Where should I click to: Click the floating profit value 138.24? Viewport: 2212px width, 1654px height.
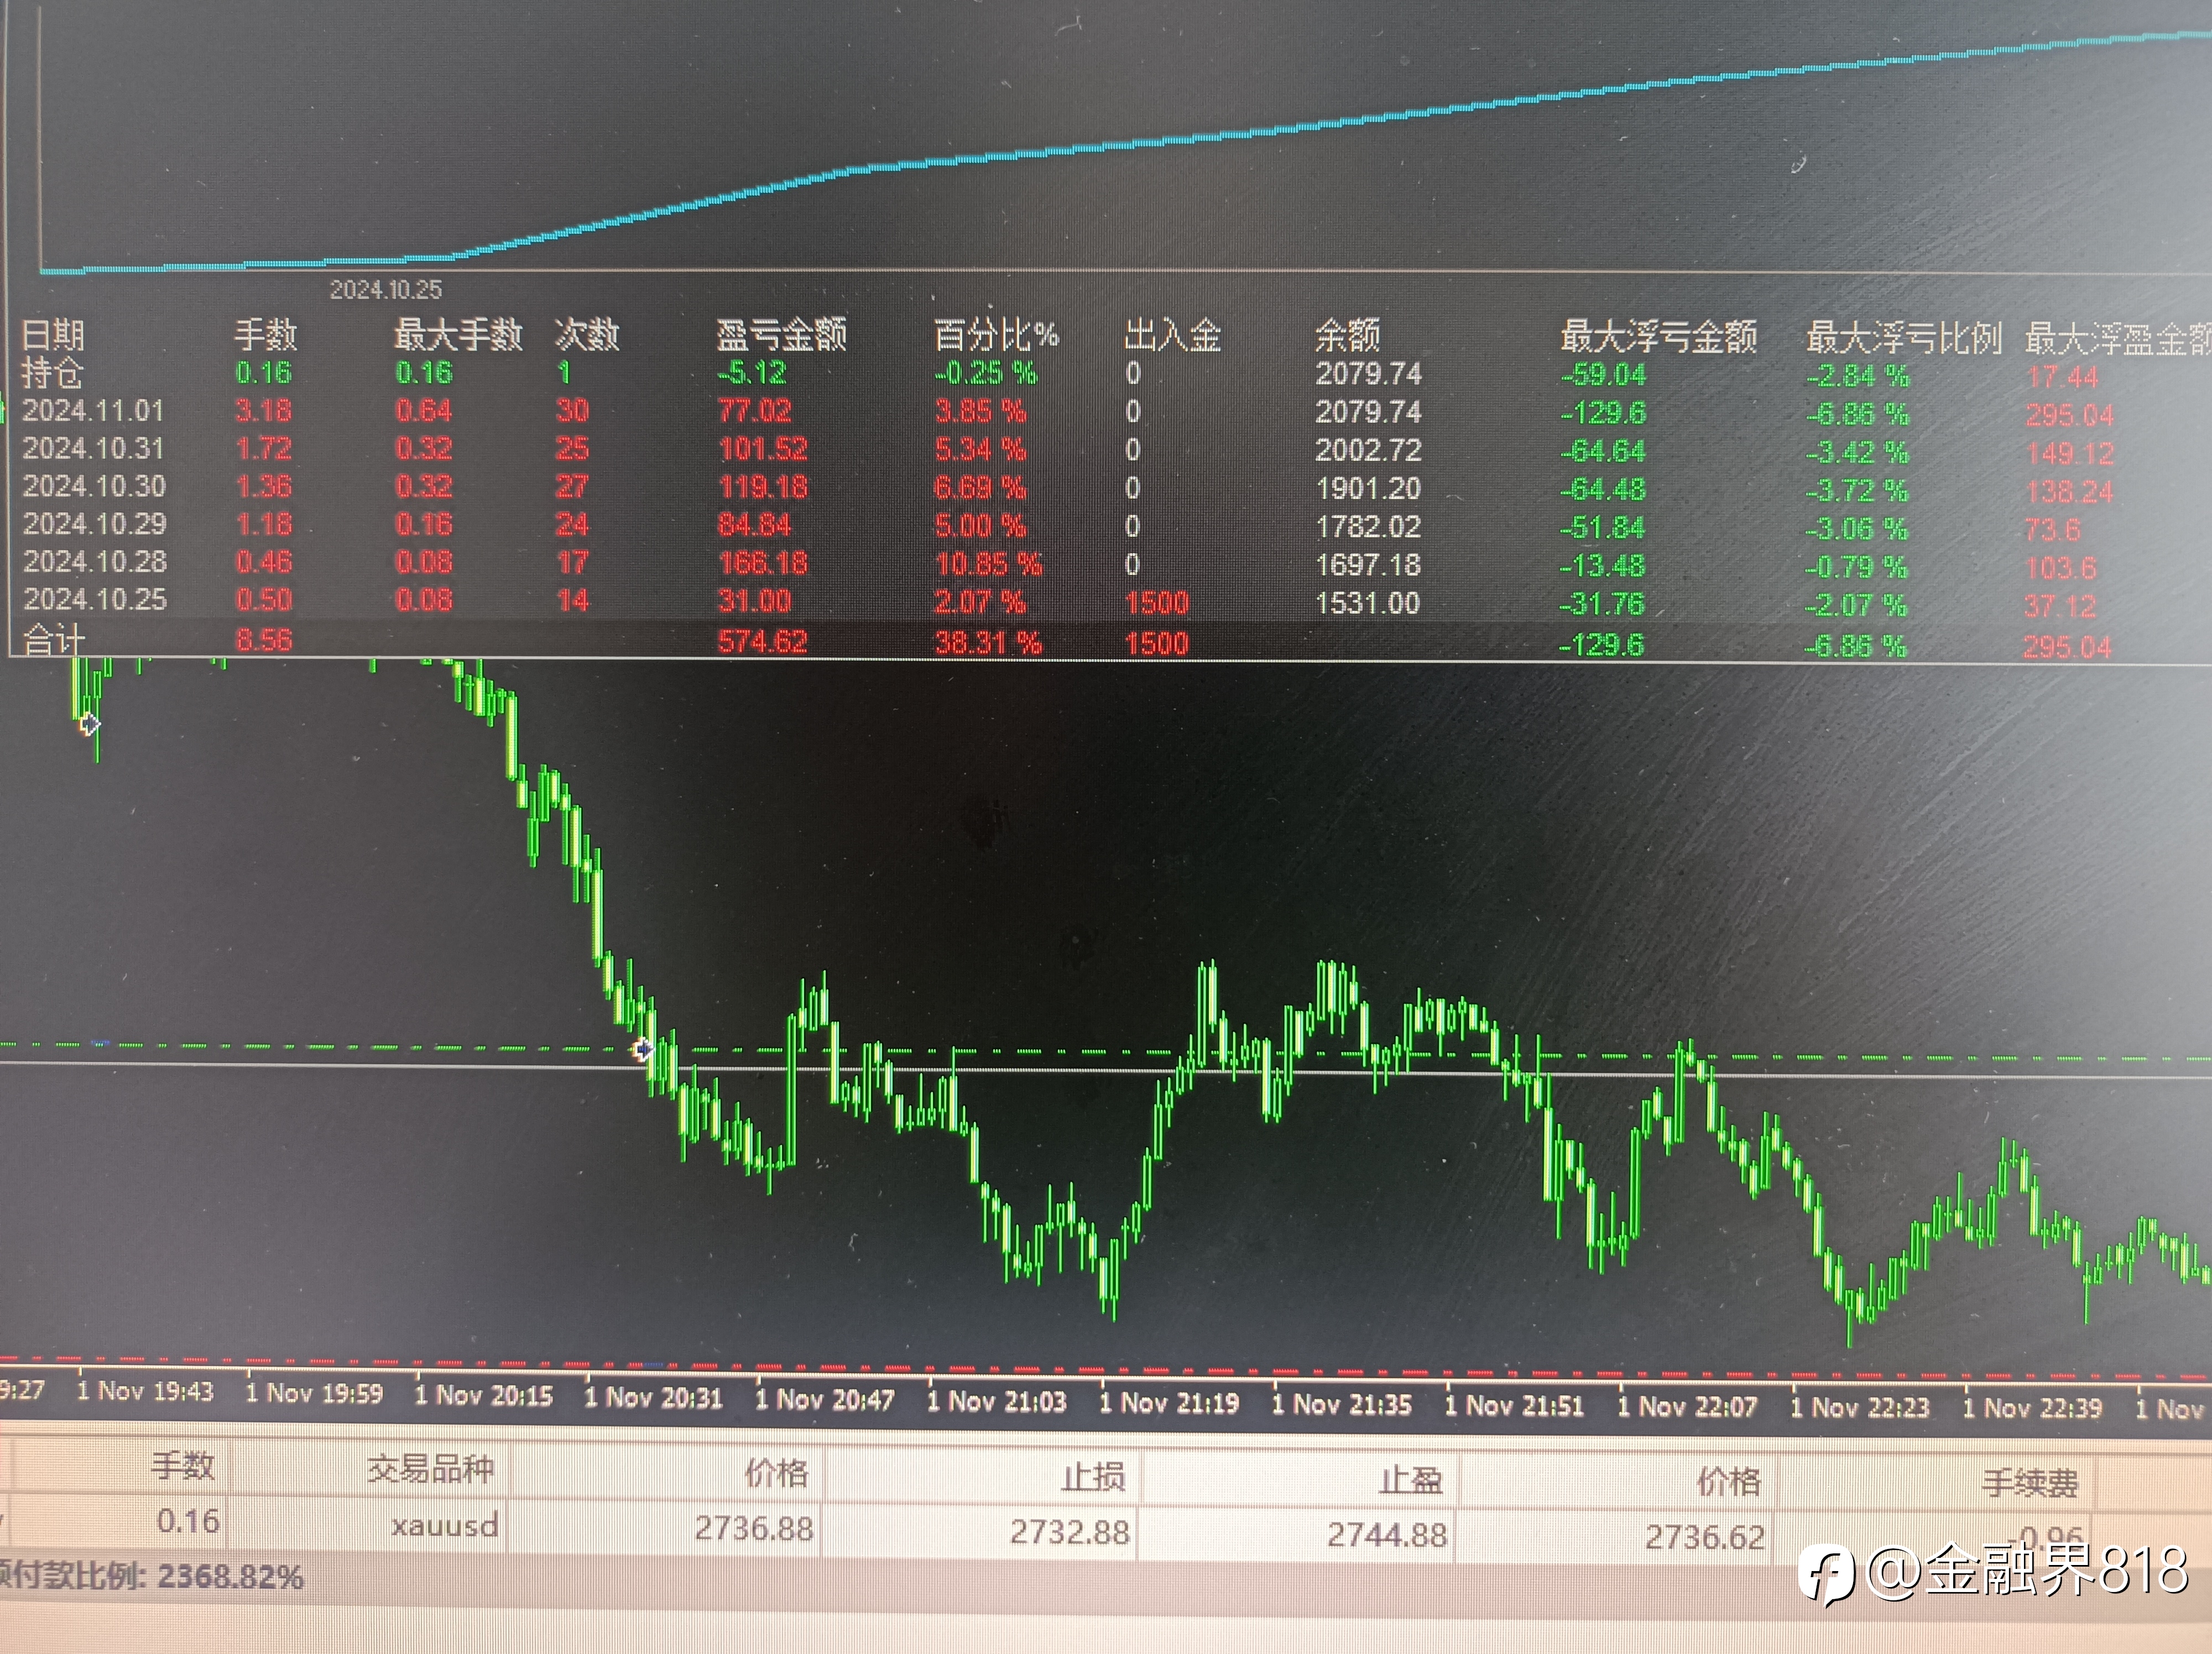(x=2070, y=493)
